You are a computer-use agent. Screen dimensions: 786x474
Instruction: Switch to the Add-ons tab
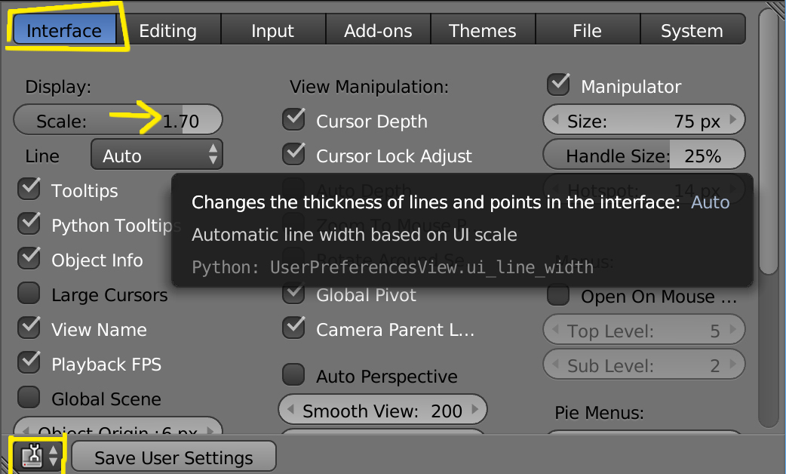378,31
